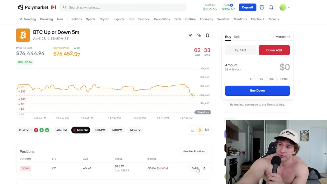Open the Market order type dropdown
Screen dimensions: 327x184
[x=283, y=37]
